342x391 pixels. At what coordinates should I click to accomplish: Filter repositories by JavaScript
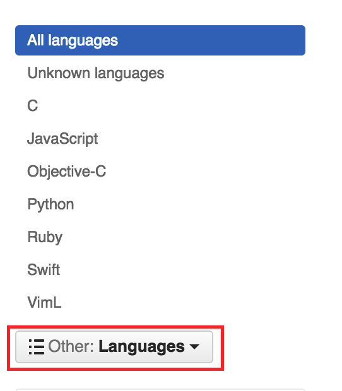[x=62, y=139]
